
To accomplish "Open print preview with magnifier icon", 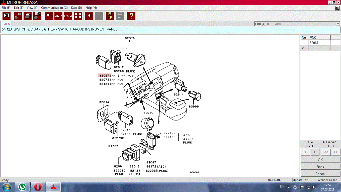I will pos(37,16).
